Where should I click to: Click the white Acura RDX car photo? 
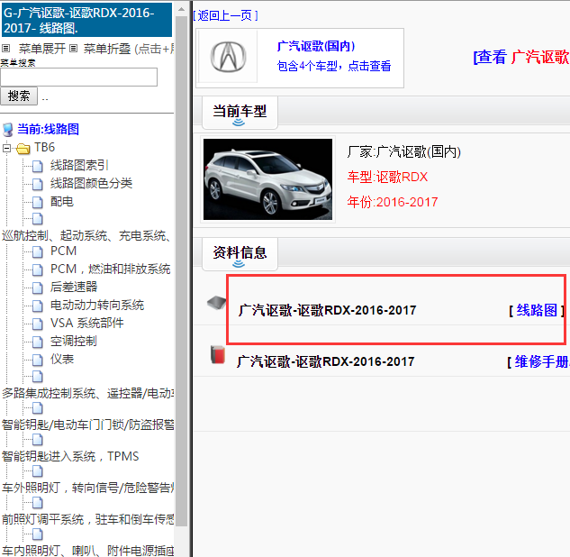click(x=267, y=179)
